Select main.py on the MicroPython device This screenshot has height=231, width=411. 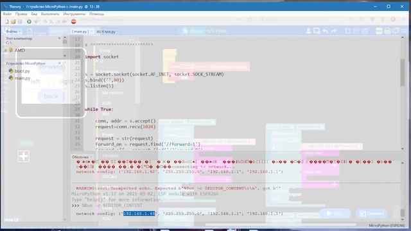pos(22,78)
